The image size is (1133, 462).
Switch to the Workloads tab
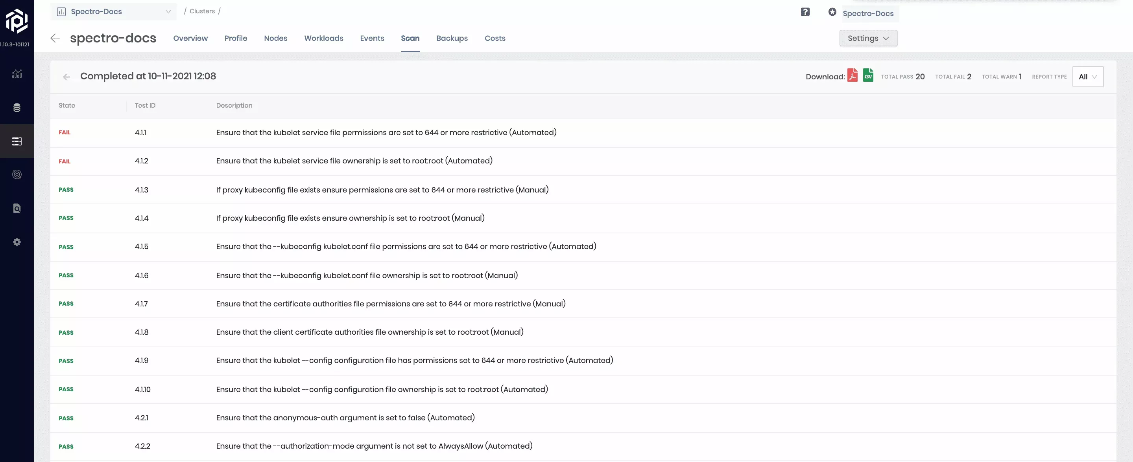coord(323,38)
